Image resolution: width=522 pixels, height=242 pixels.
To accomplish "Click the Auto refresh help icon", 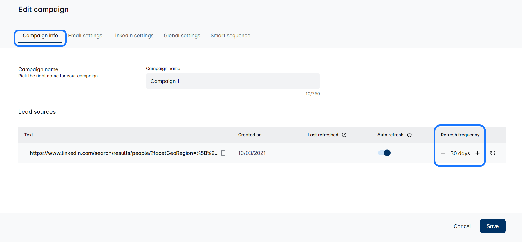I will point(409,135).
